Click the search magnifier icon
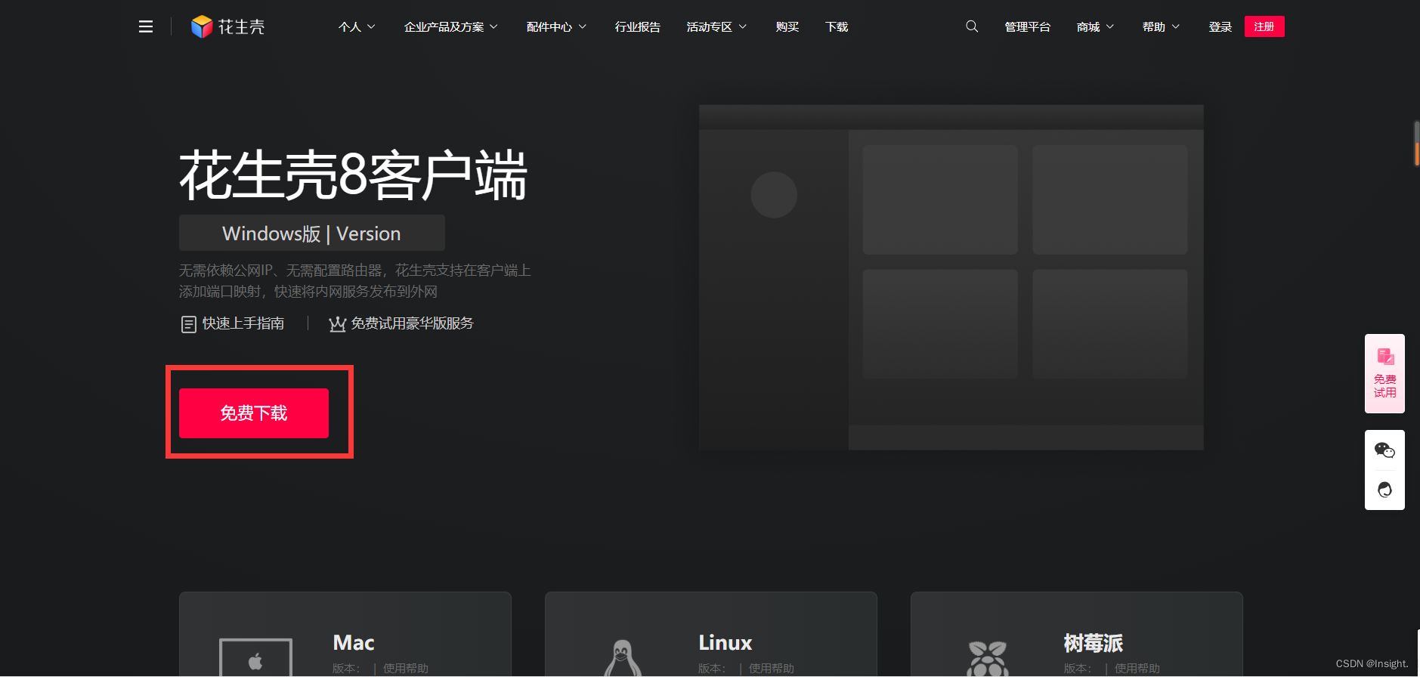Image resolution: width=1420 pixels, height=677 pixels. (x=972, y=26)
